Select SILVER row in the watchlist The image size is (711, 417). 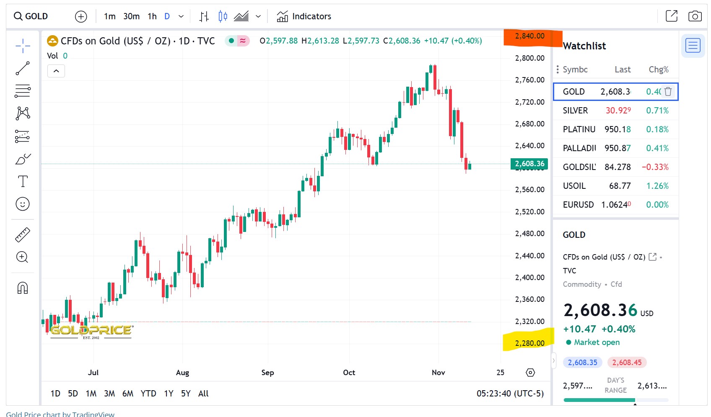(x=615, y=111)
